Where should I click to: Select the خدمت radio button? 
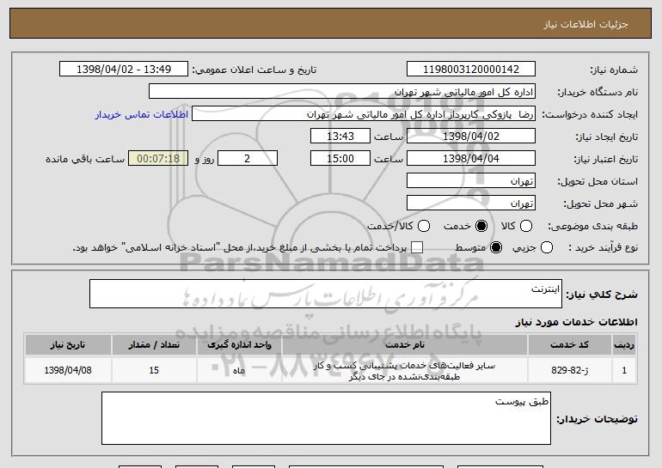(x=481, y=226)
